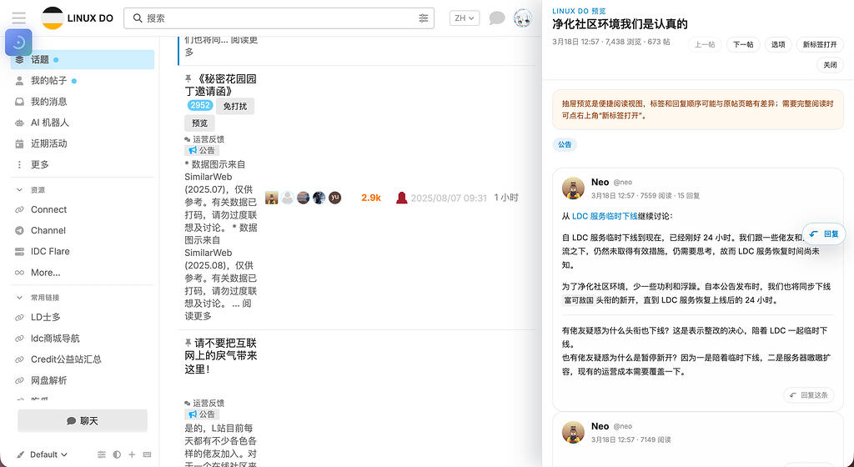This screenshot has width=854, height=467.
Task: Click the 上一帖 button in preview
Action: point(705,45)
